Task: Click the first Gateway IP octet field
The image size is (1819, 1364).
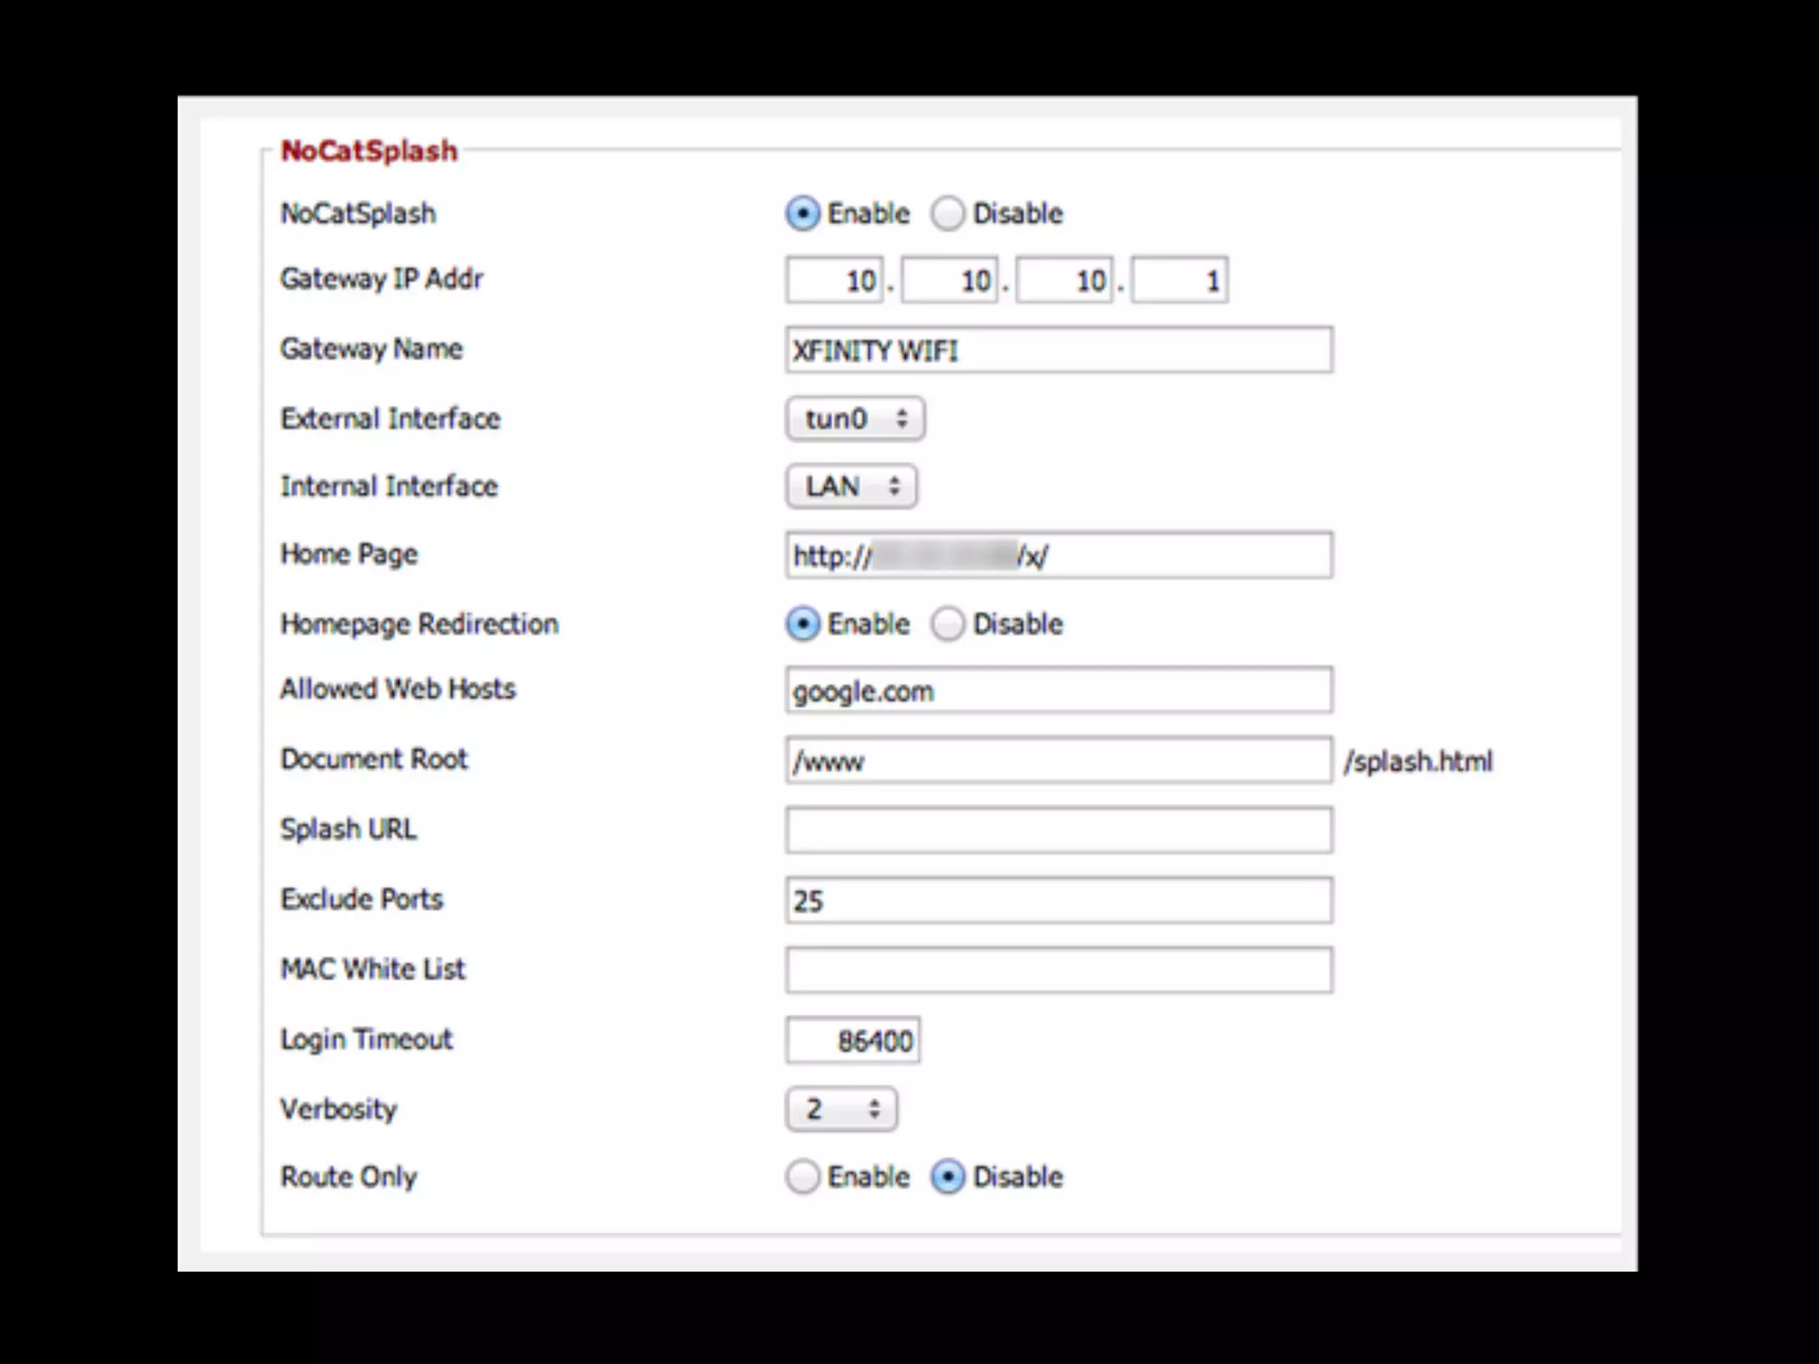Action: [x=833, y=282]
